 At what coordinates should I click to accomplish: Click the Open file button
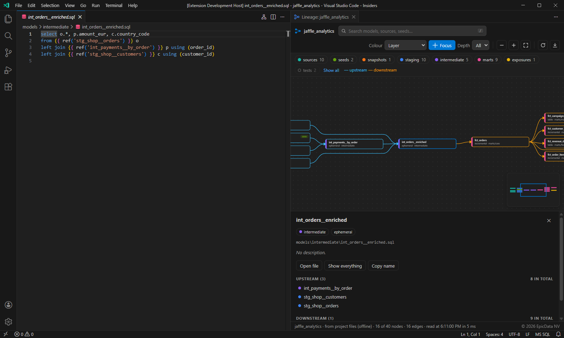click(x=309, y=266)
